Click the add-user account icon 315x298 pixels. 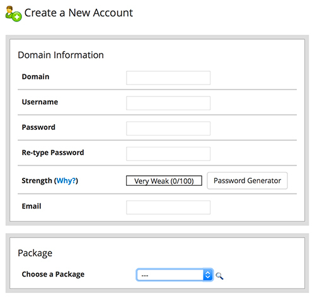coord(13,14)
